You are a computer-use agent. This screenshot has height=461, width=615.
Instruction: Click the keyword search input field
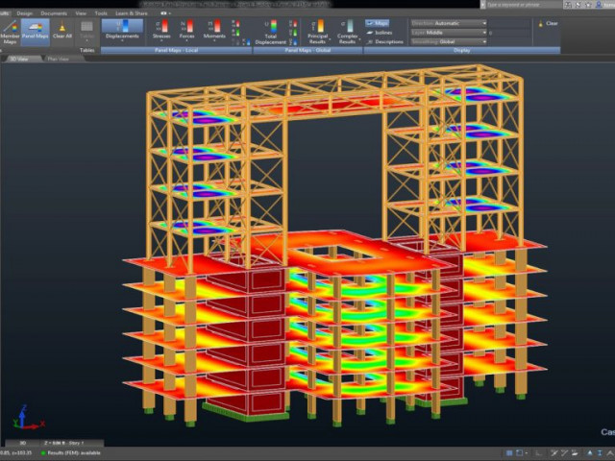pyautogui.click(x=523, y=5)
